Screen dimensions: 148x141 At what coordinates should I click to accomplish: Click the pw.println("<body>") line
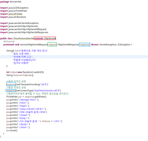click(18, 118)
